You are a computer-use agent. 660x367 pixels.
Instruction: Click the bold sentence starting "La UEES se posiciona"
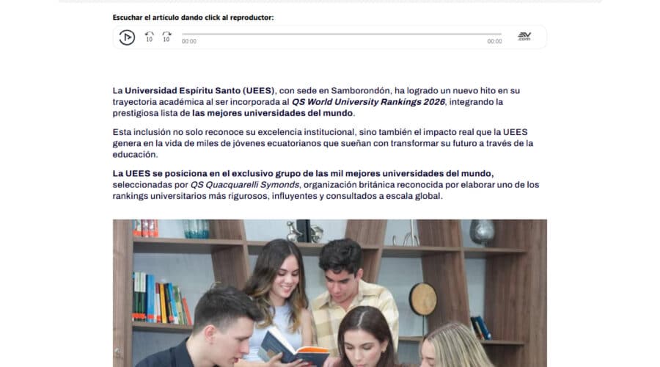point(303,174)
